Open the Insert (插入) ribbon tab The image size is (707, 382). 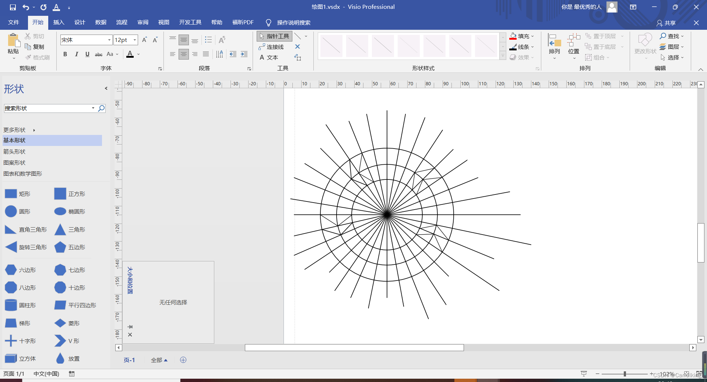[x=59, y=22]
